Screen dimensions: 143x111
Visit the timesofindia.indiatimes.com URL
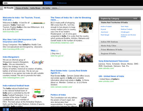click(x=62, y=43)
